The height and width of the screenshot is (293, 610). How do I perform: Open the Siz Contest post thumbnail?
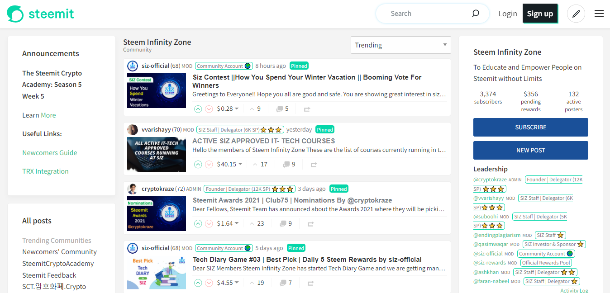pyautogui.click(x=157, y=90)
